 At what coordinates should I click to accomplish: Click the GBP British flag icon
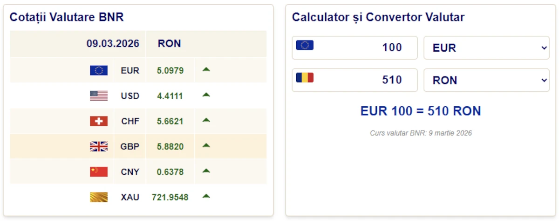(x=99, y=146)
